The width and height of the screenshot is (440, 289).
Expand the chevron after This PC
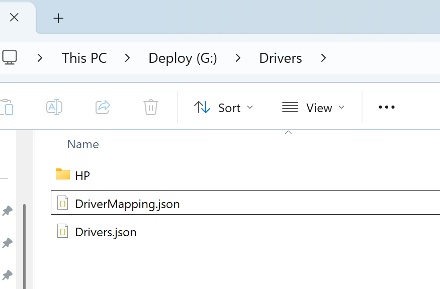pyautogui.click(x=128, y=58)
